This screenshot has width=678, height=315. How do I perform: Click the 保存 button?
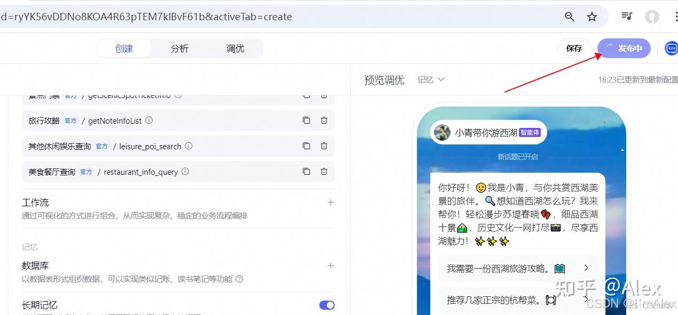pyautogui.click(x=574, y=49)
